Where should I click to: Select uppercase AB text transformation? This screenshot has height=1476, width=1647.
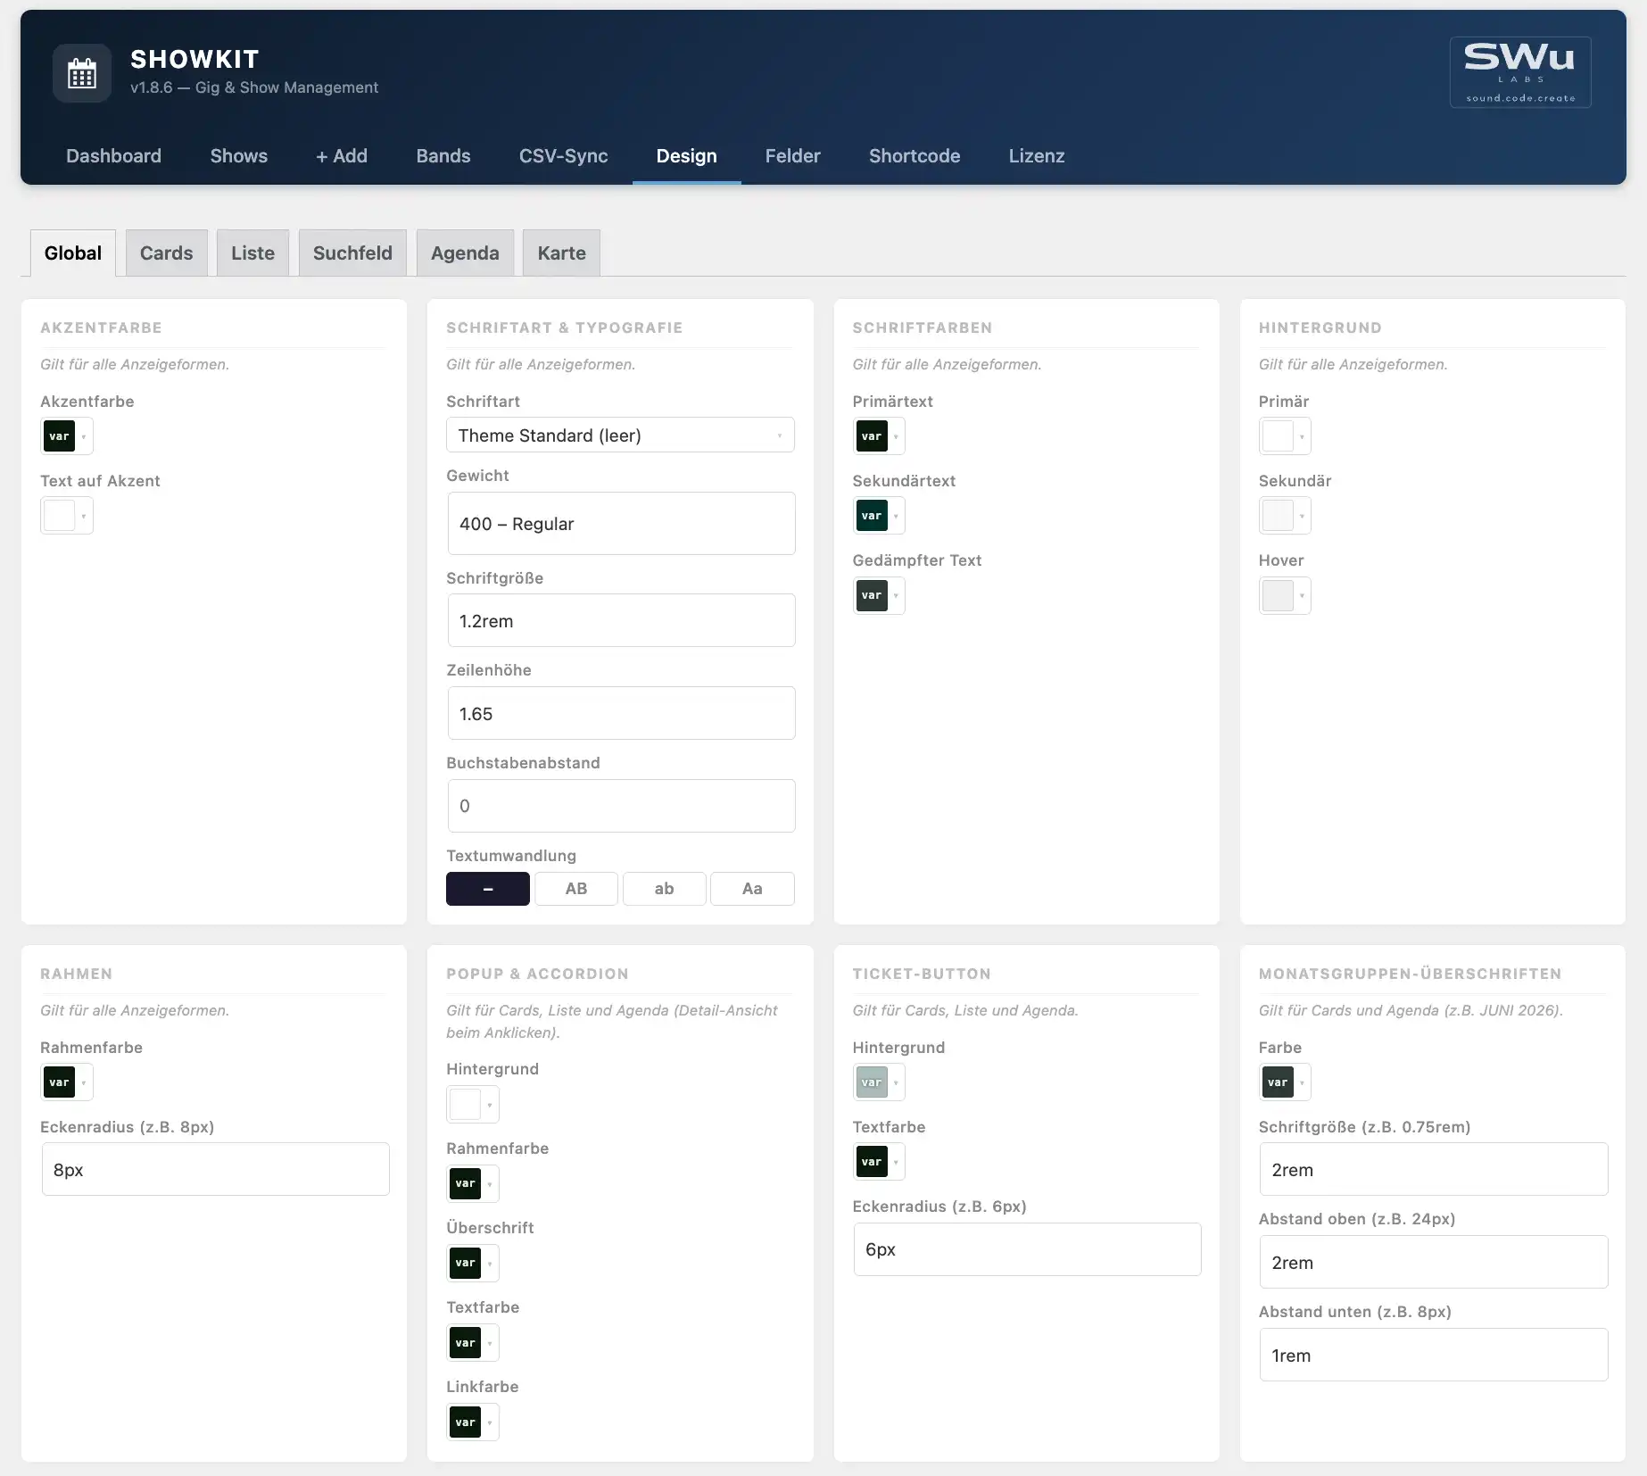(x=576, y=889)
